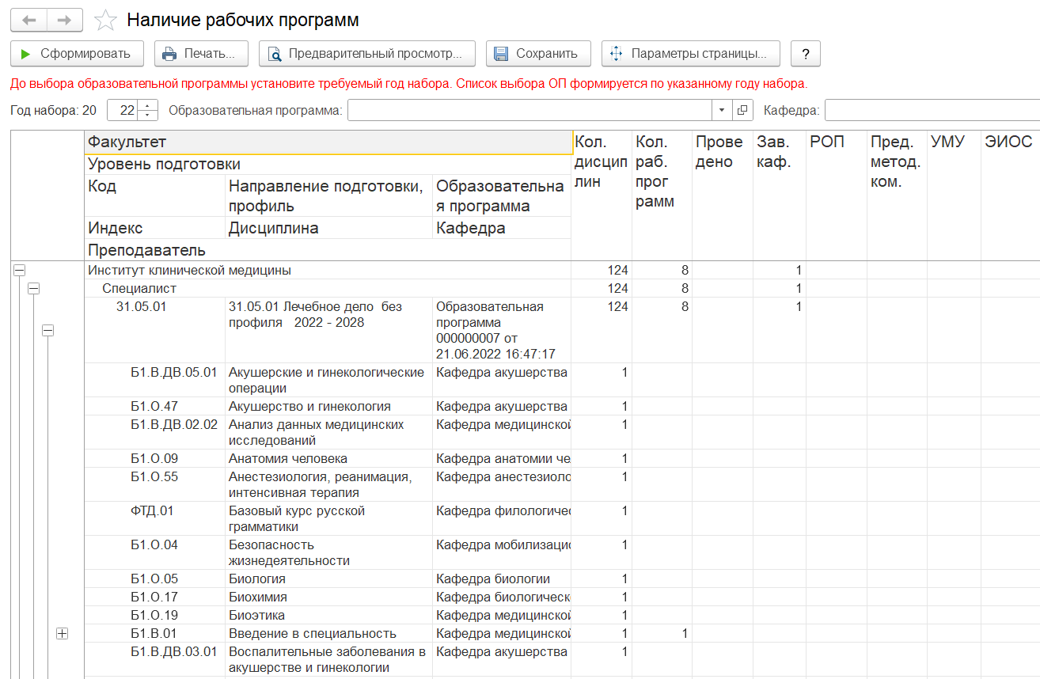
Task: Select the Биология discipline cell
Action: coord(328,578)
